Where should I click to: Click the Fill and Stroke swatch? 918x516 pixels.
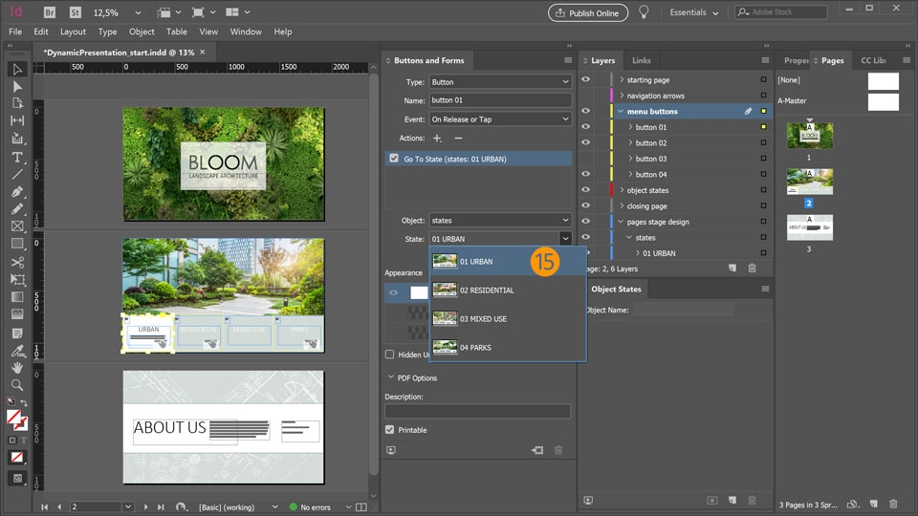pyautogui.click(x=16, y=420)
